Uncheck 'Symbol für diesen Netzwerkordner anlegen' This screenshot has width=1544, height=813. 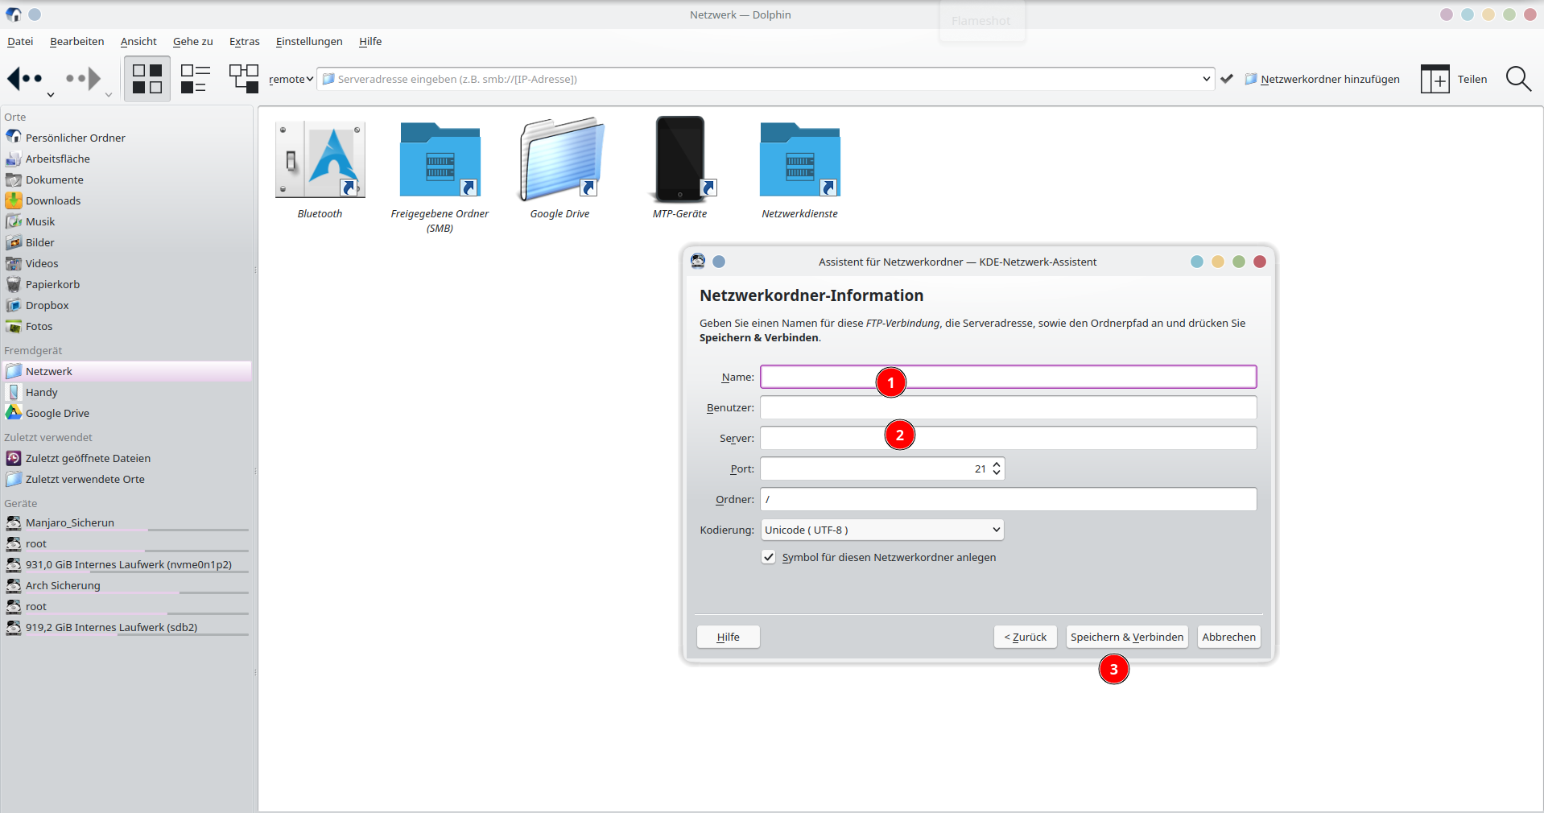coord(769,557)
